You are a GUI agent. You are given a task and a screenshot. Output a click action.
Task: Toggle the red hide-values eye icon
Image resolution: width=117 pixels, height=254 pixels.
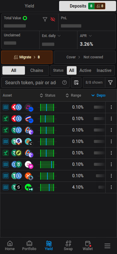[x=53, y=20]
